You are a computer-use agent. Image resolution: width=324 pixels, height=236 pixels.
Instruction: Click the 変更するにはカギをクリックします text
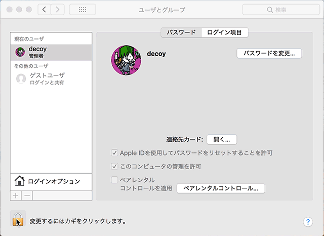tap(78, 221)
